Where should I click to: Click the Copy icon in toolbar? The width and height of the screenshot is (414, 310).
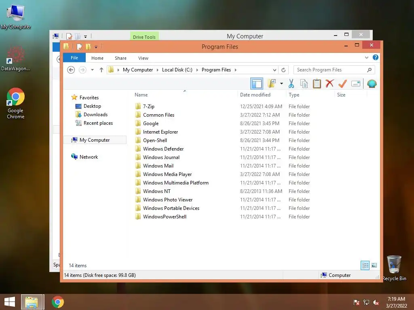[304, 84]
